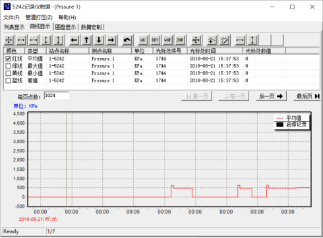The width and height of the screenshot is (323, 238).
Task: Uncheck the 红线 平均值 checkbox
Action: [x=8, y=59]
